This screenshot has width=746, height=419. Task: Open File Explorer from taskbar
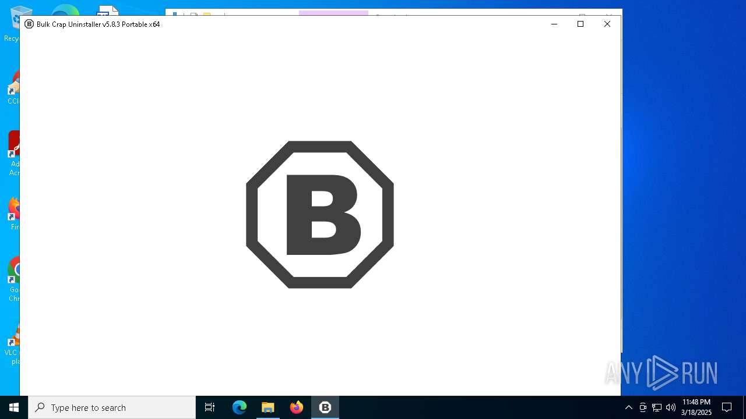[x=268, y=407]
